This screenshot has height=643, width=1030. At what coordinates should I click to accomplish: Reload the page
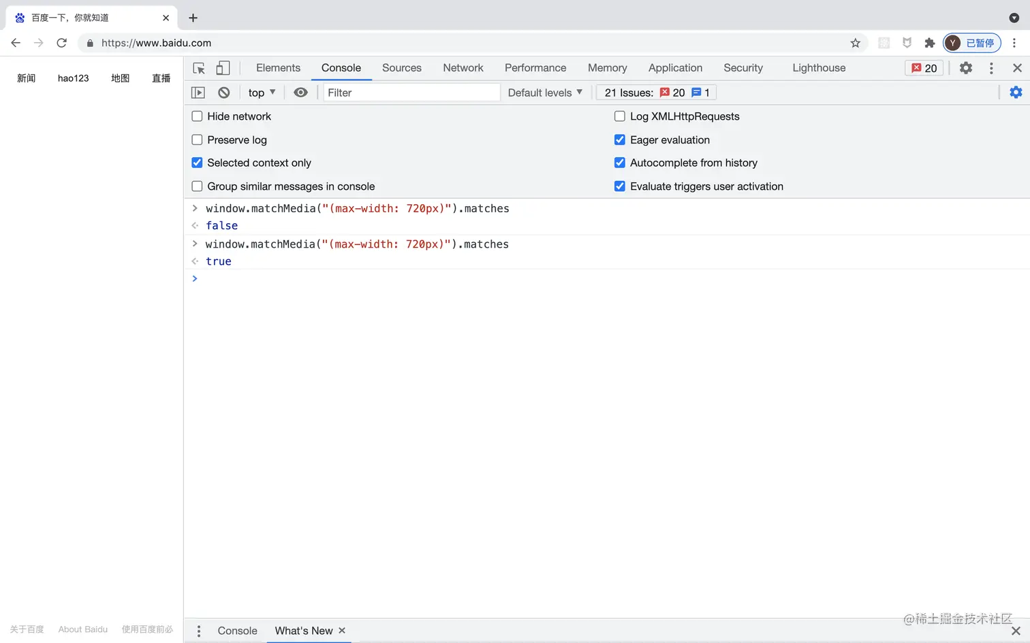(x=62, y=43)
